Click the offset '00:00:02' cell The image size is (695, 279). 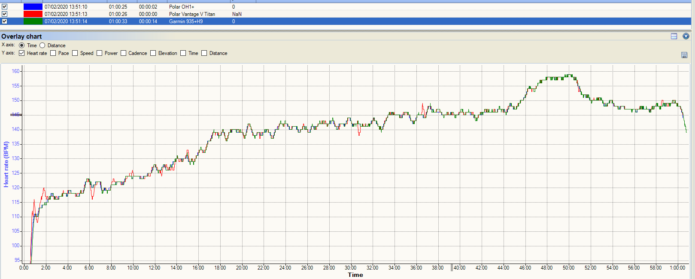pyautogui.click(x=148, y=7)
